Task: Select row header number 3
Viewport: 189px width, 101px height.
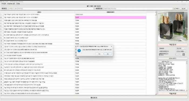Action: (x=2, y=20)
